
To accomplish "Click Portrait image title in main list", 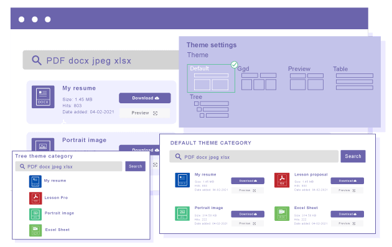I will pyautogui.click(x=84, y=140).
